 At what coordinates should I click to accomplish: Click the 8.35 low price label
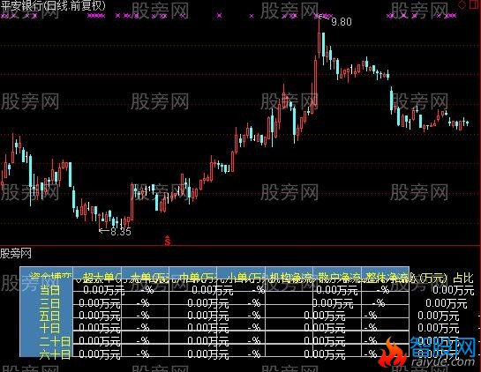click(x=121, y=231)
